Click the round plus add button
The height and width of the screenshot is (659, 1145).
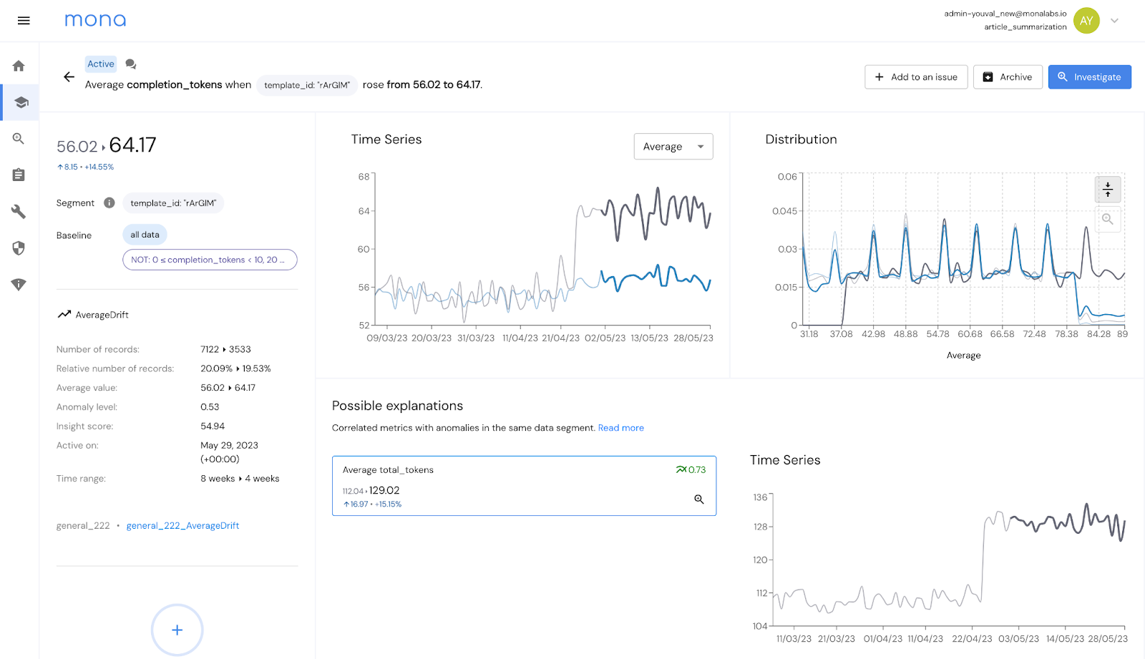tap(177, 630)
